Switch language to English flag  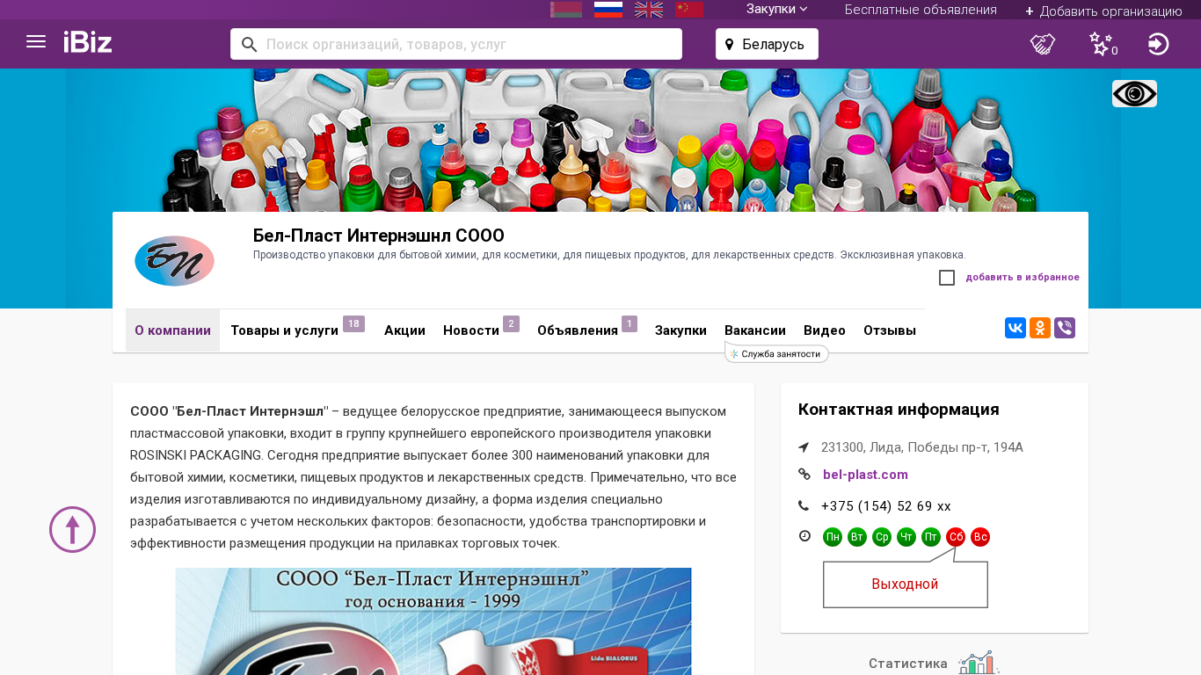click(649, 10)
